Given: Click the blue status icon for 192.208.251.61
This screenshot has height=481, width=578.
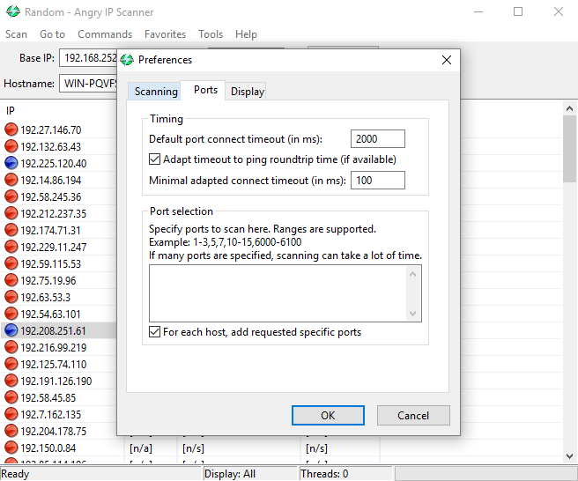Looking at the screenshot, I should (x=11, y=330).
